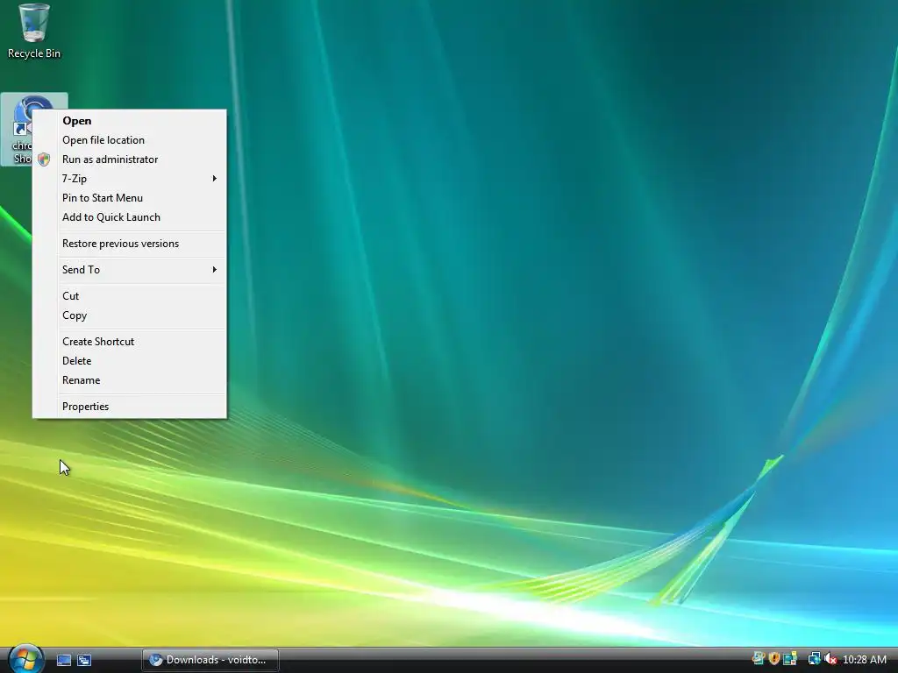Screen dimensions: 898x673
Task: Select the chrome shortcut desktop icon
Action: click(x=18, y=130)
